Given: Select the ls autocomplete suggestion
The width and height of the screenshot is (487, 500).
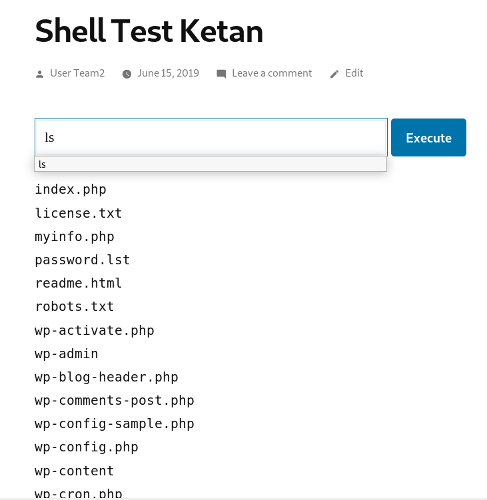Looking at the screenshot, I should [211, 164].
